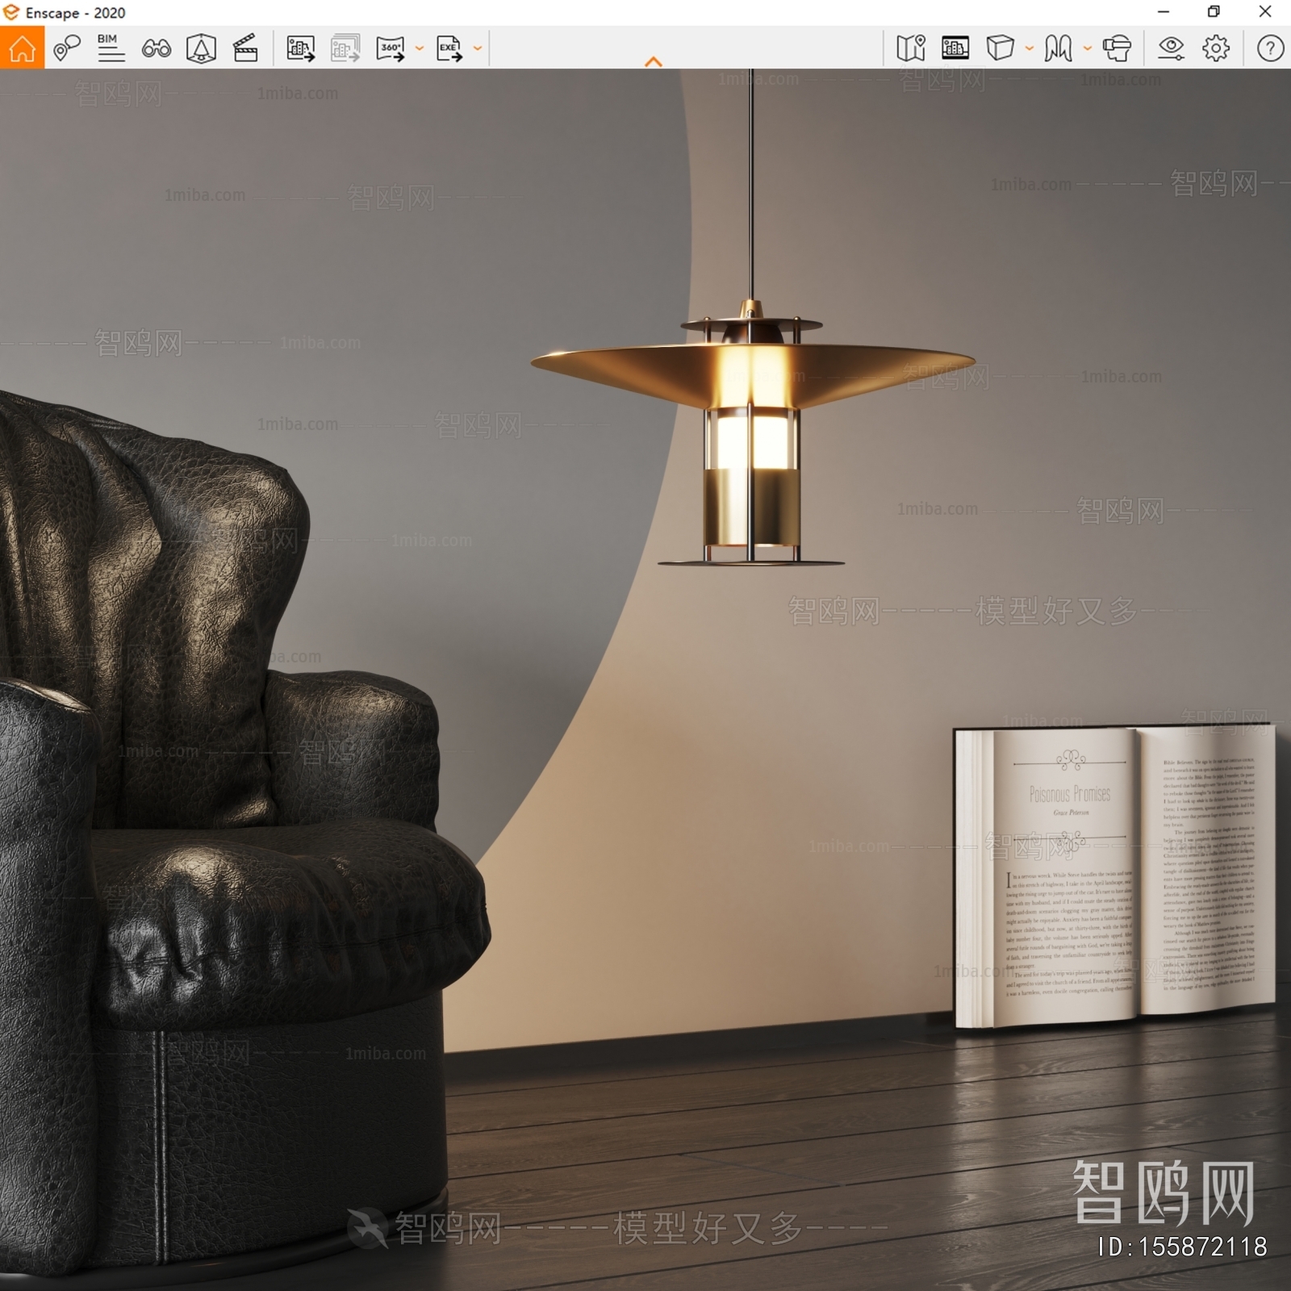
Task: Open general settings gear icon
Action: (x=1216, y=48)
